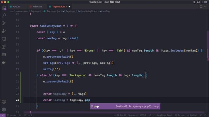This screenshot has width=209, height=117.
Task: Click components in the breadcrumb
Action: [22, 11]
